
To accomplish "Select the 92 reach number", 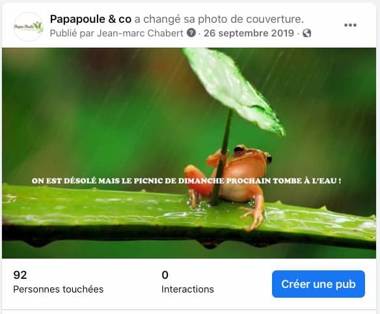I will tap(20, 275).
